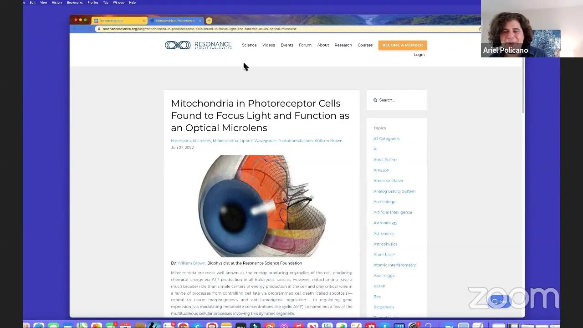Click the Login link
This screenshot has width=583, height=328.
(419, 55)
